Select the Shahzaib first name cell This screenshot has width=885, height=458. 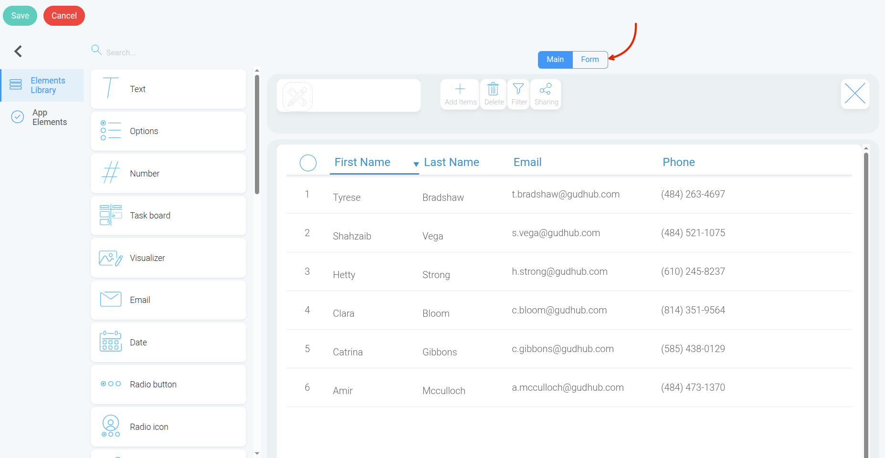click(352, 236)
